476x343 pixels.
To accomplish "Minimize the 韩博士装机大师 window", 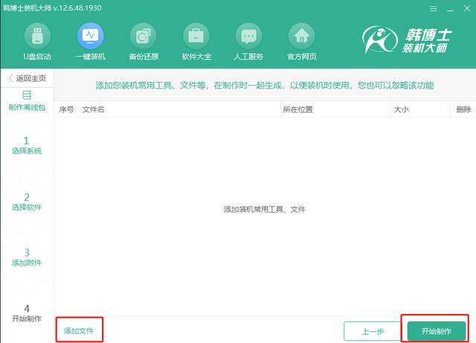I will pos(451,9).
